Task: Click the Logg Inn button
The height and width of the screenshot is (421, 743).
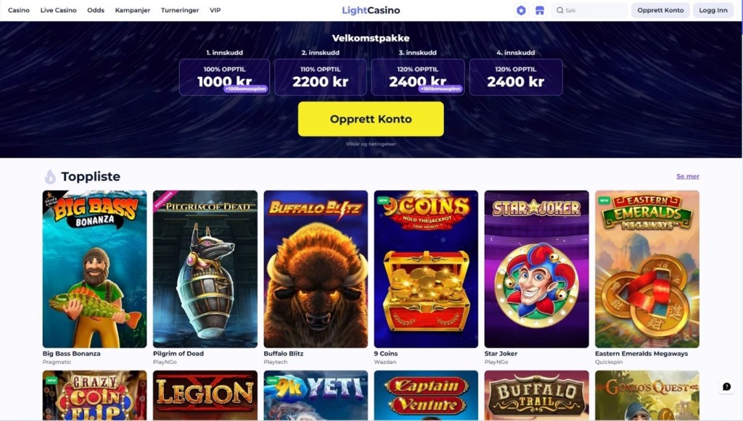Action: (x=713, y=10)
